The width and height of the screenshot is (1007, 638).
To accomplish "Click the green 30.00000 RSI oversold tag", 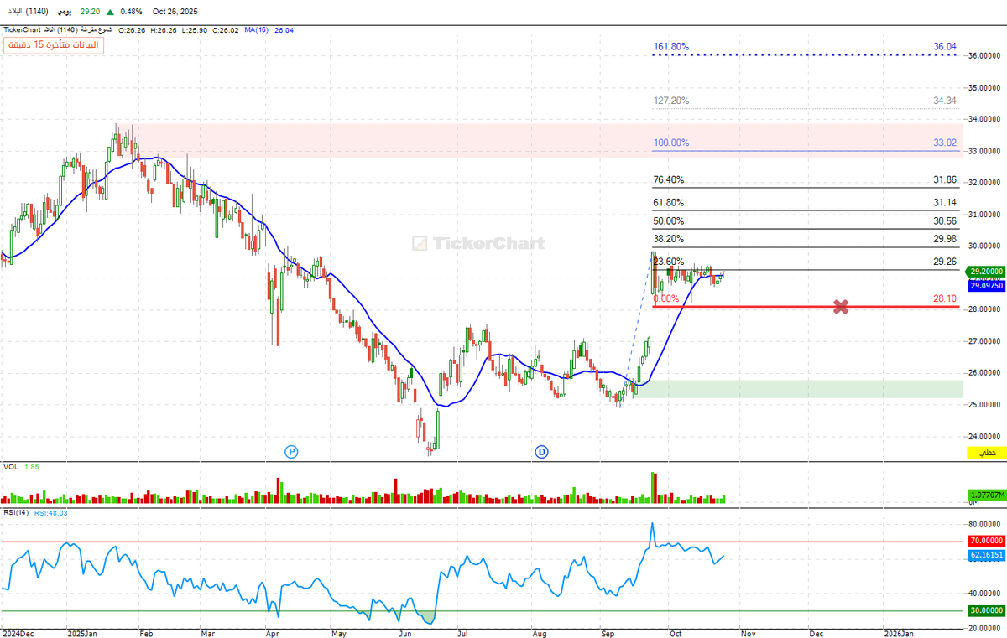I will point(987,610).
